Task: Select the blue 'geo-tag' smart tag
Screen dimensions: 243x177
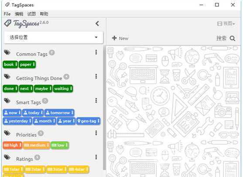Action: 88,121
